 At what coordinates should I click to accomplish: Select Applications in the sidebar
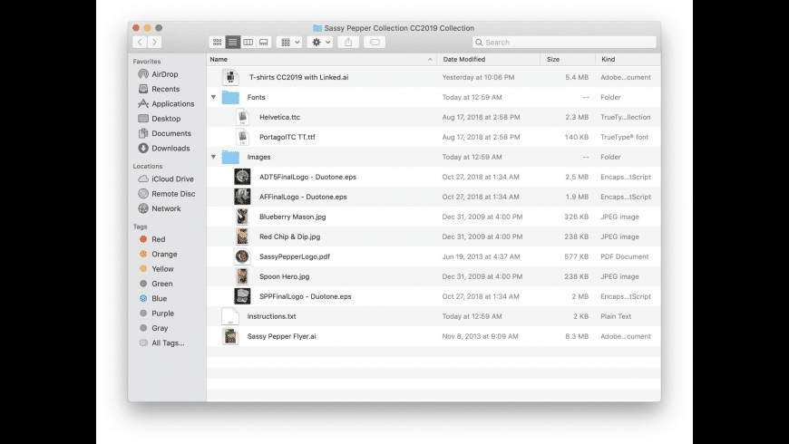point(172,104)
